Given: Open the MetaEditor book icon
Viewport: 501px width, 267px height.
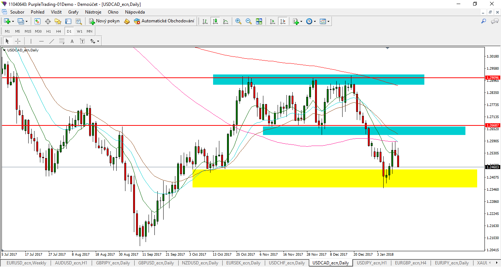Looking at the screenshot, I should [127, 21].
